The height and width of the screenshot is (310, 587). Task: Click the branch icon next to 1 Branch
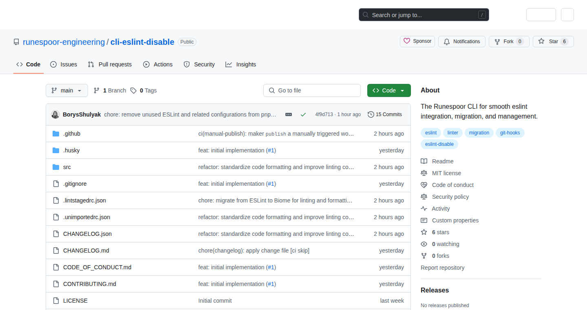(97, 90)
